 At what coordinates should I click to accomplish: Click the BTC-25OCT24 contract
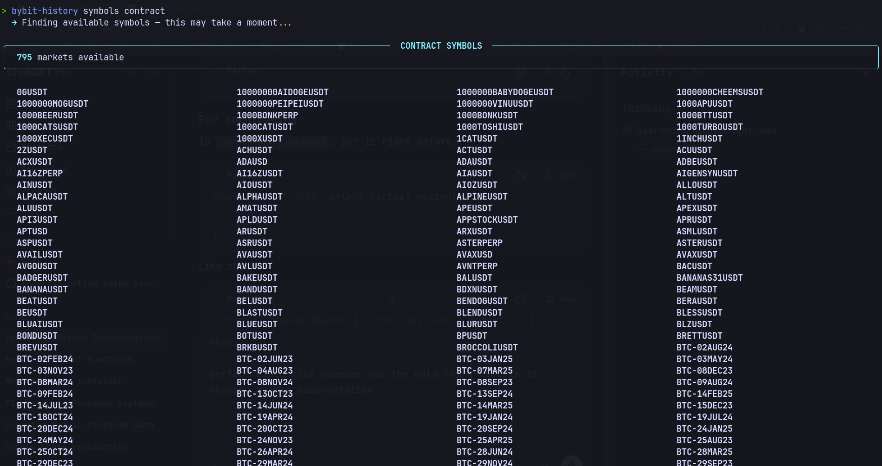pos(45,452)
